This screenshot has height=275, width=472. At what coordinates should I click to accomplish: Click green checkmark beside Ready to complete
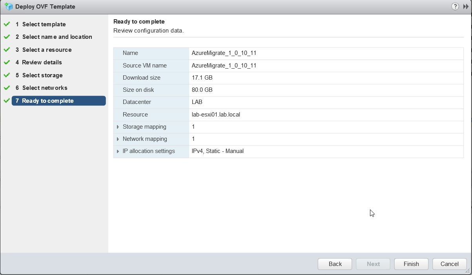pos(7,101)
